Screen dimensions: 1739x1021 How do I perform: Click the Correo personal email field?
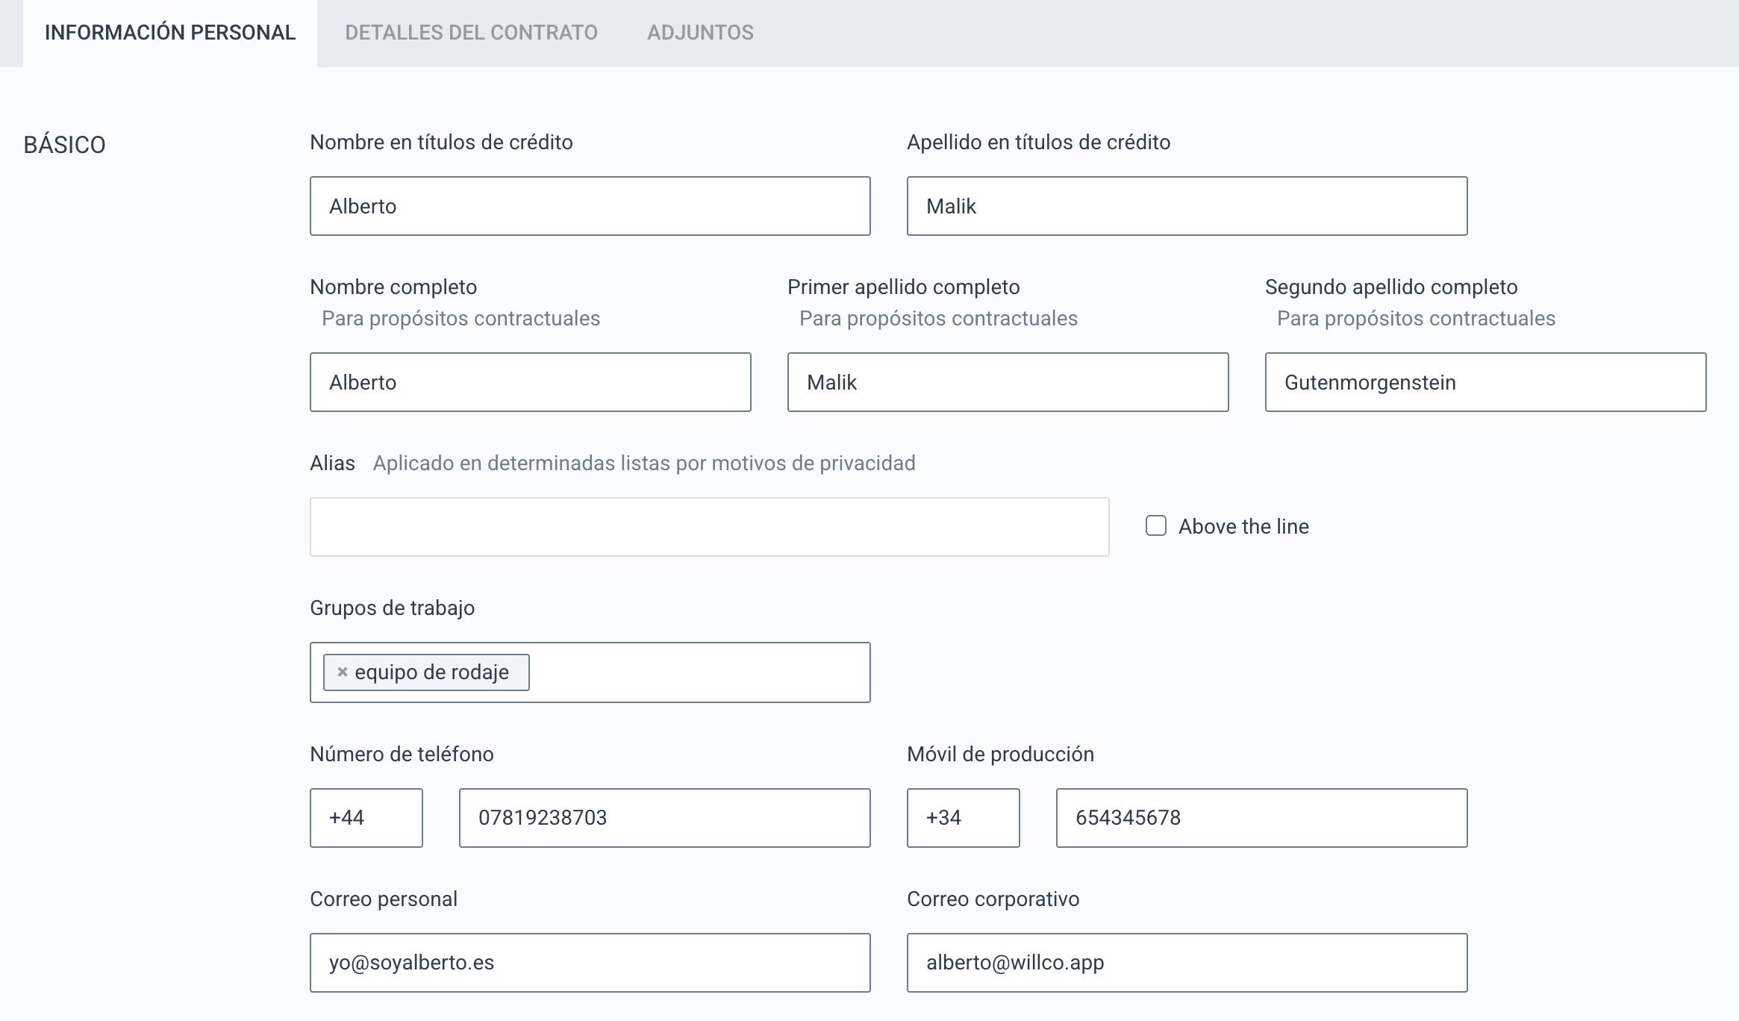point(590,963)
